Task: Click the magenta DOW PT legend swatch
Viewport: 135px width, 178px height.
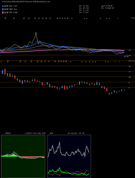Action: coord(3,12)
